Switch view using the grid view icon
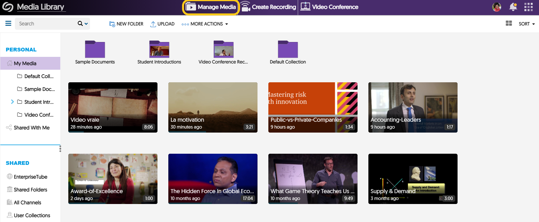The image size is (539, 222). pos(509,23)
